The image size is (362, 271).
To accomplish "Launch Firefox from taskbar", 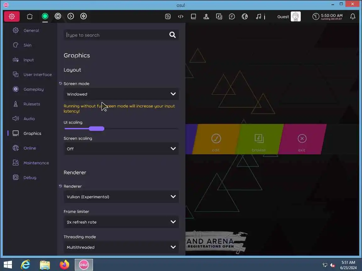I will (x=64, y=264).
